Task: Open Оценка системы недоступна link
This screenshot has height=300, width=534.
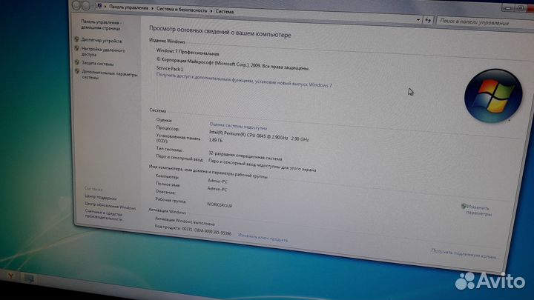Action: (238, 126)
